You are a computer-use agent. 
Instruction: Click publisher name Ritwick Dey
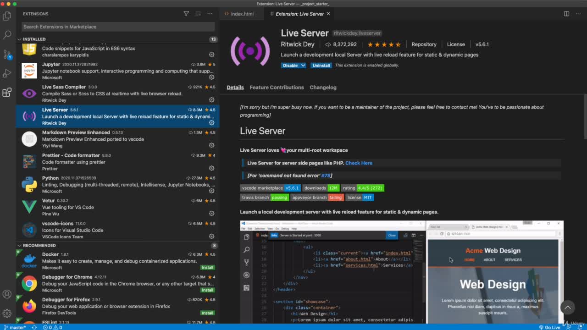(x=298, y=44)
